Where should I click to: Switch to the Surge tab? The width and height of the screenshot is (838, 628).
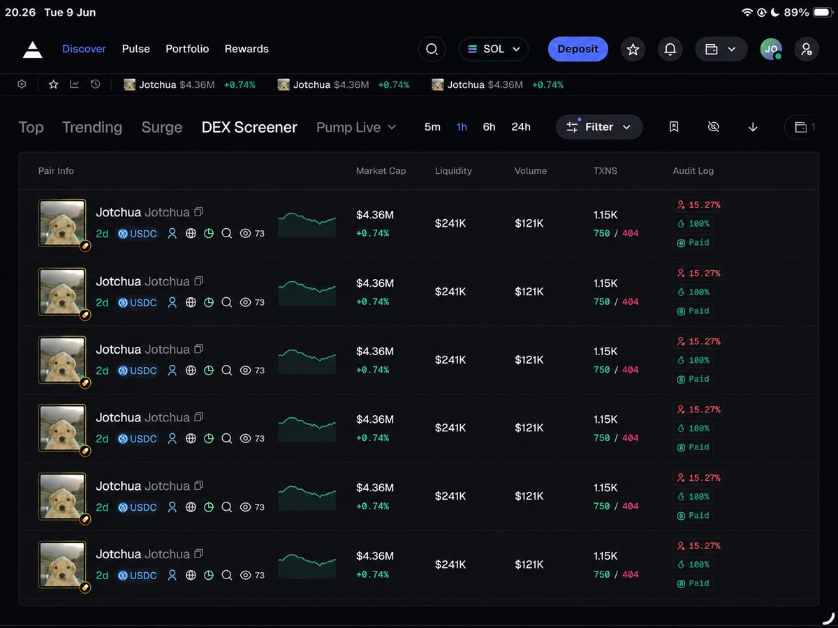click(x=162, y=127)
